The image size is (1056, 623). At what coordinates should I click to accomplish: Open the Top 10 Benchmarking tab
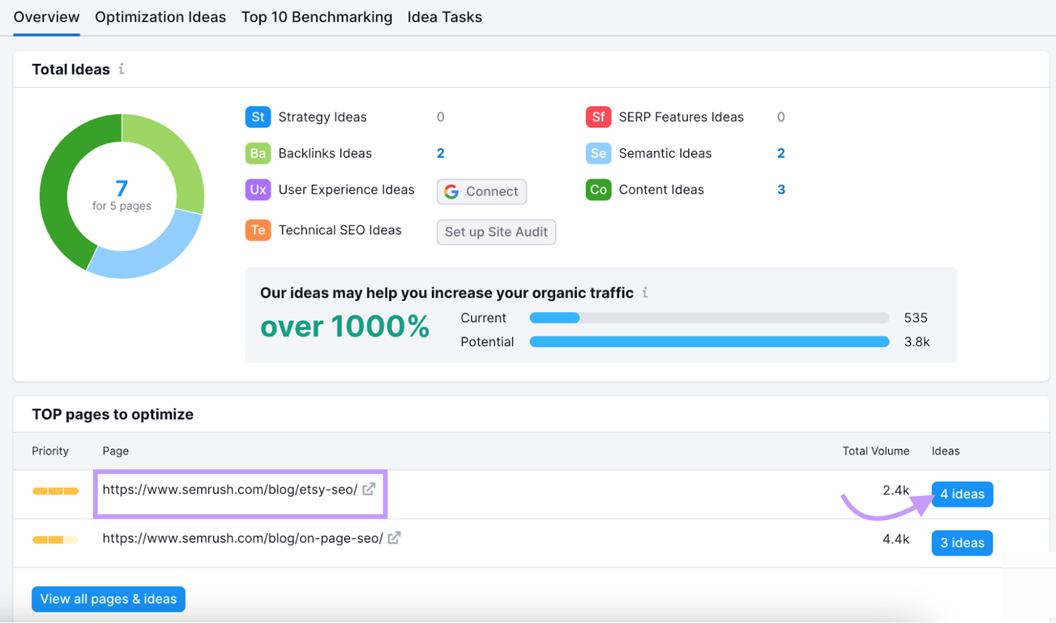[317, 16]
